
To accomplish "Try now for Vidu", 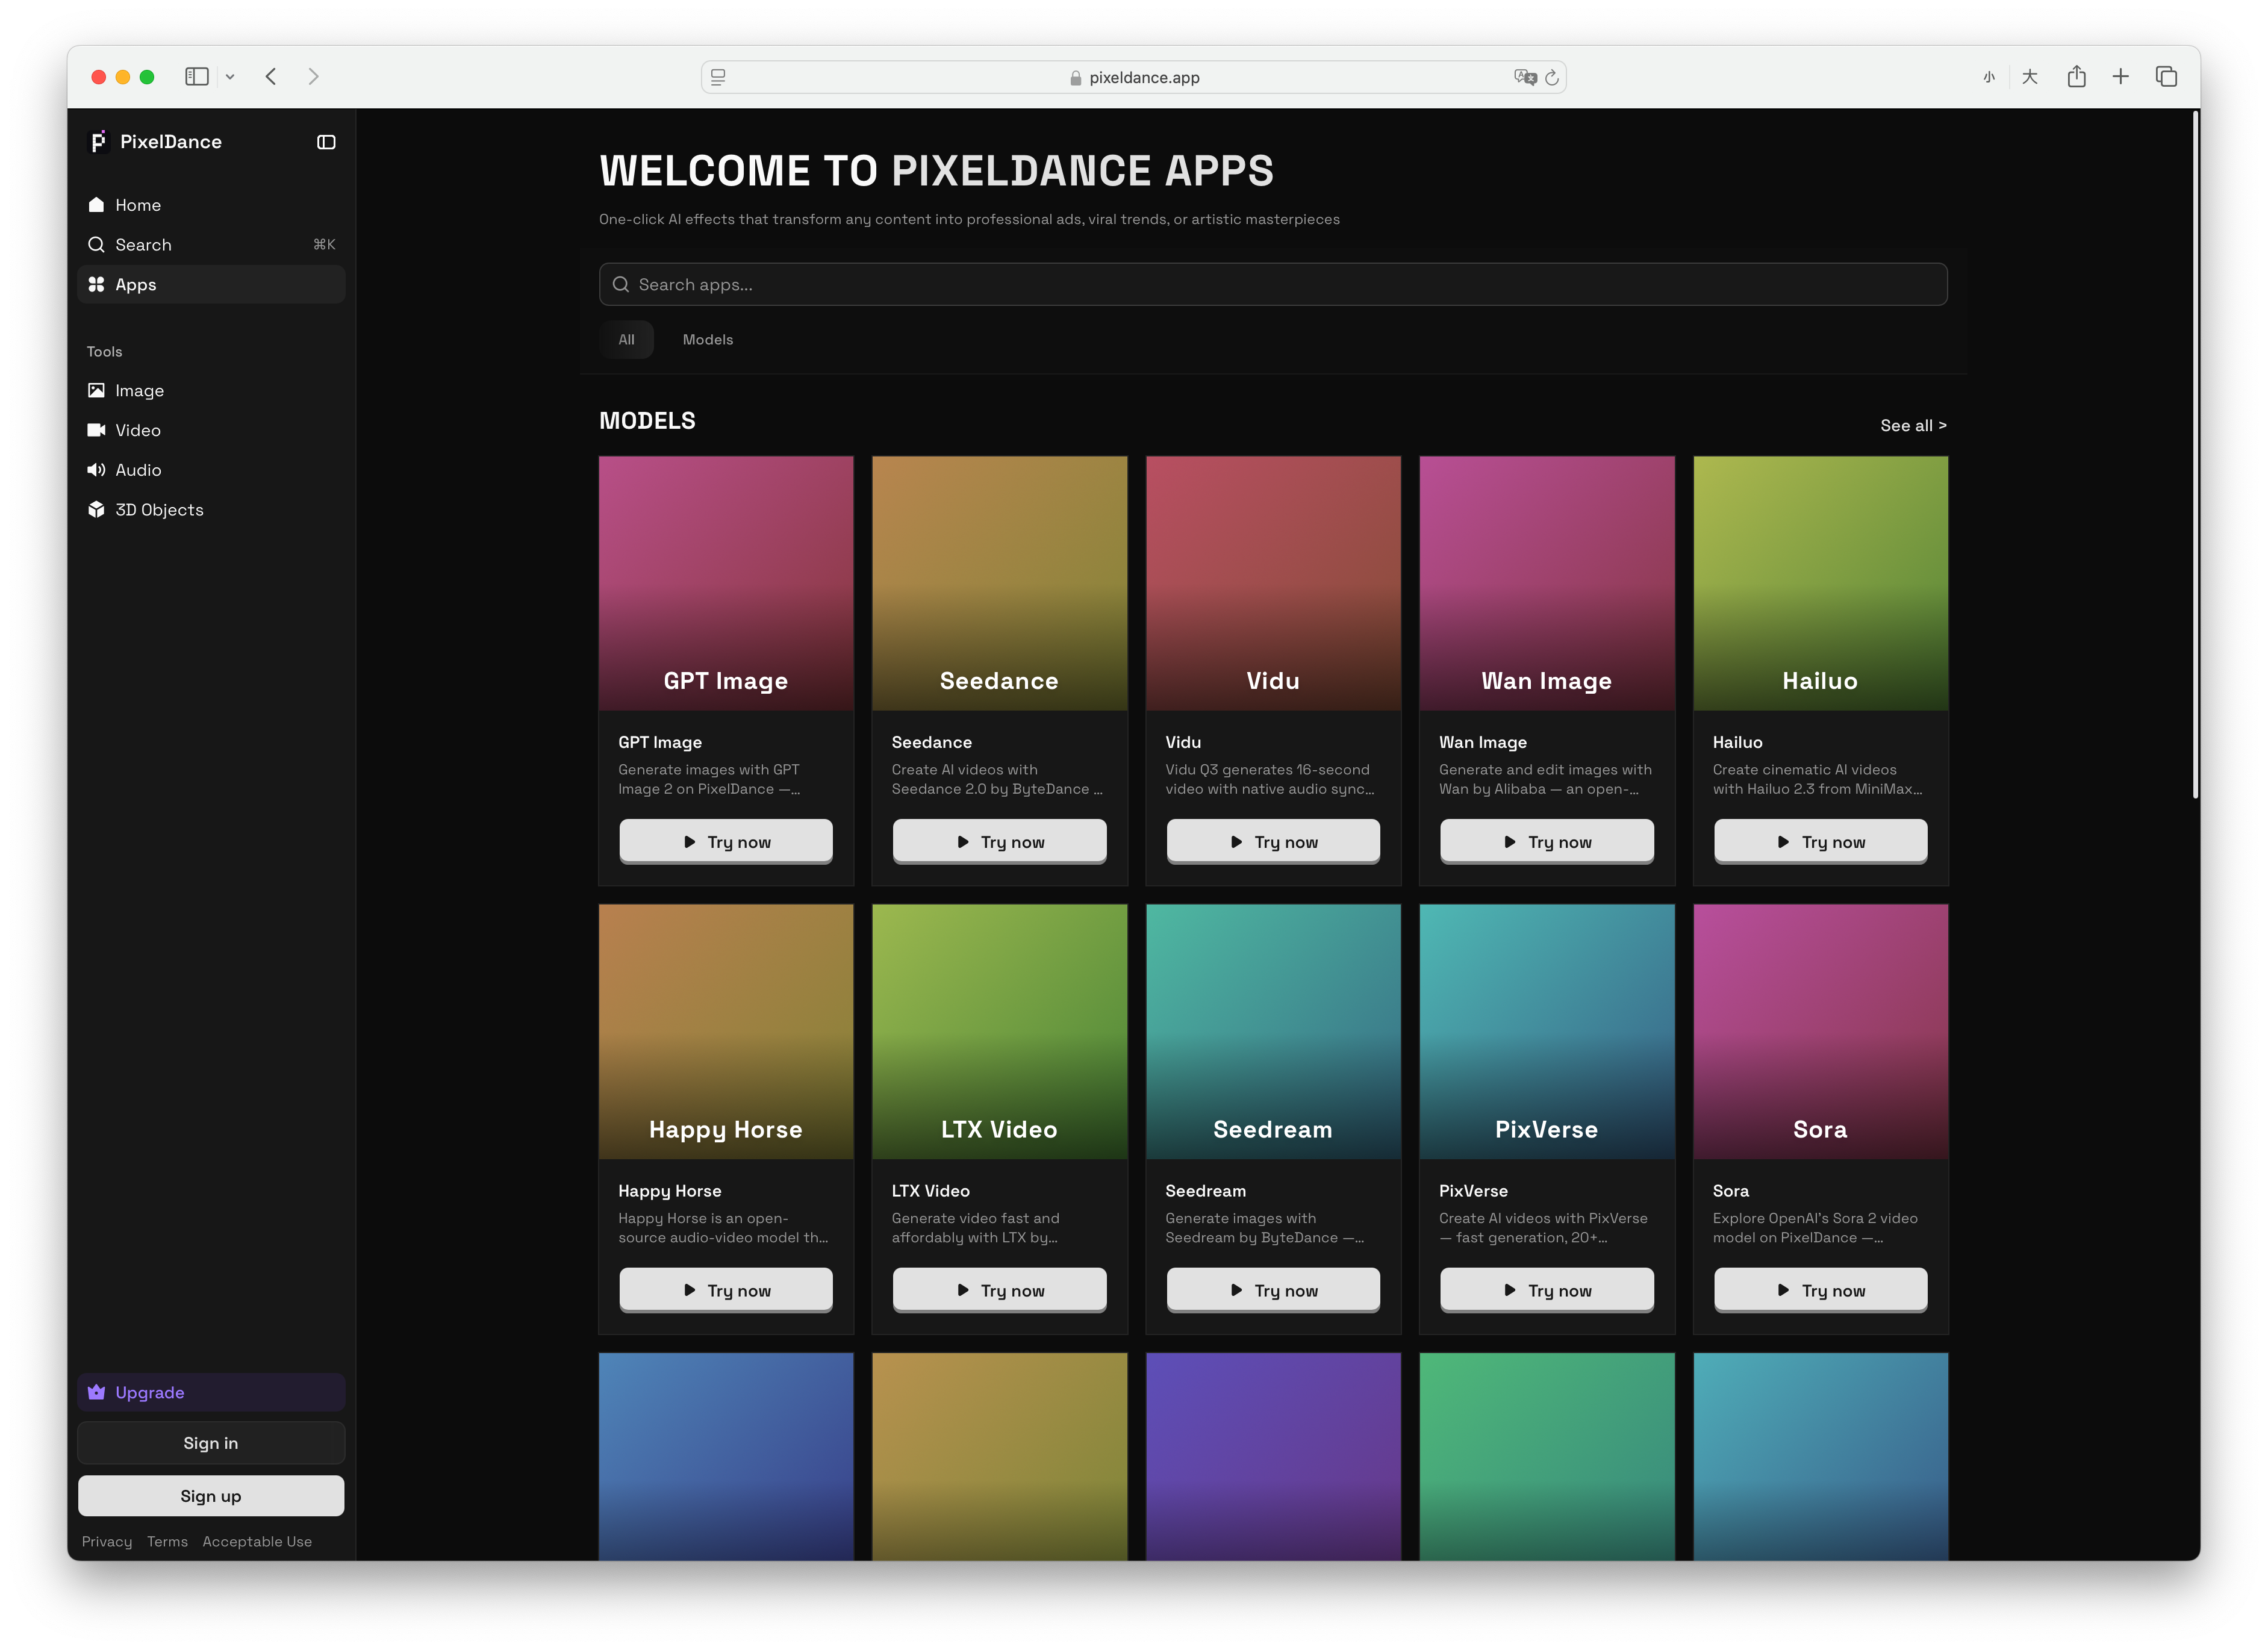I will (1273, 842).
